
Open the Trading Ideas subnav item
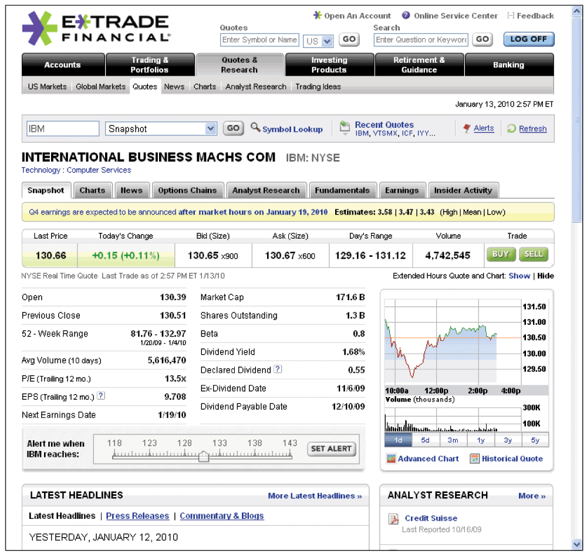point(318,87)
